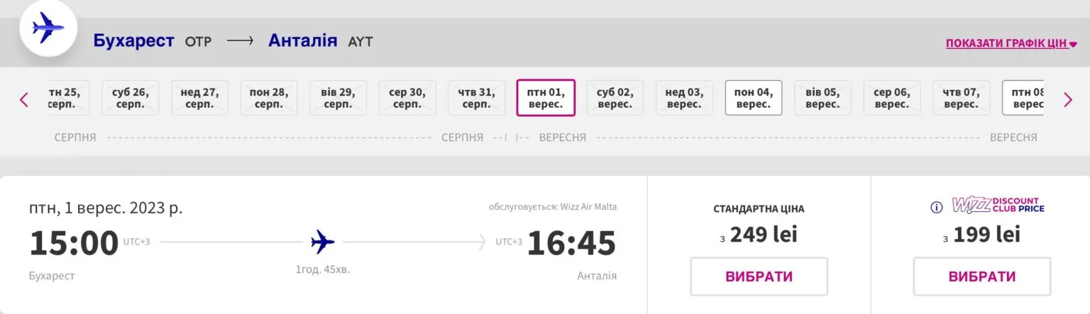Pick the чтв 31 серп. date
1090x314 pixels.
[x=476, y=98]
